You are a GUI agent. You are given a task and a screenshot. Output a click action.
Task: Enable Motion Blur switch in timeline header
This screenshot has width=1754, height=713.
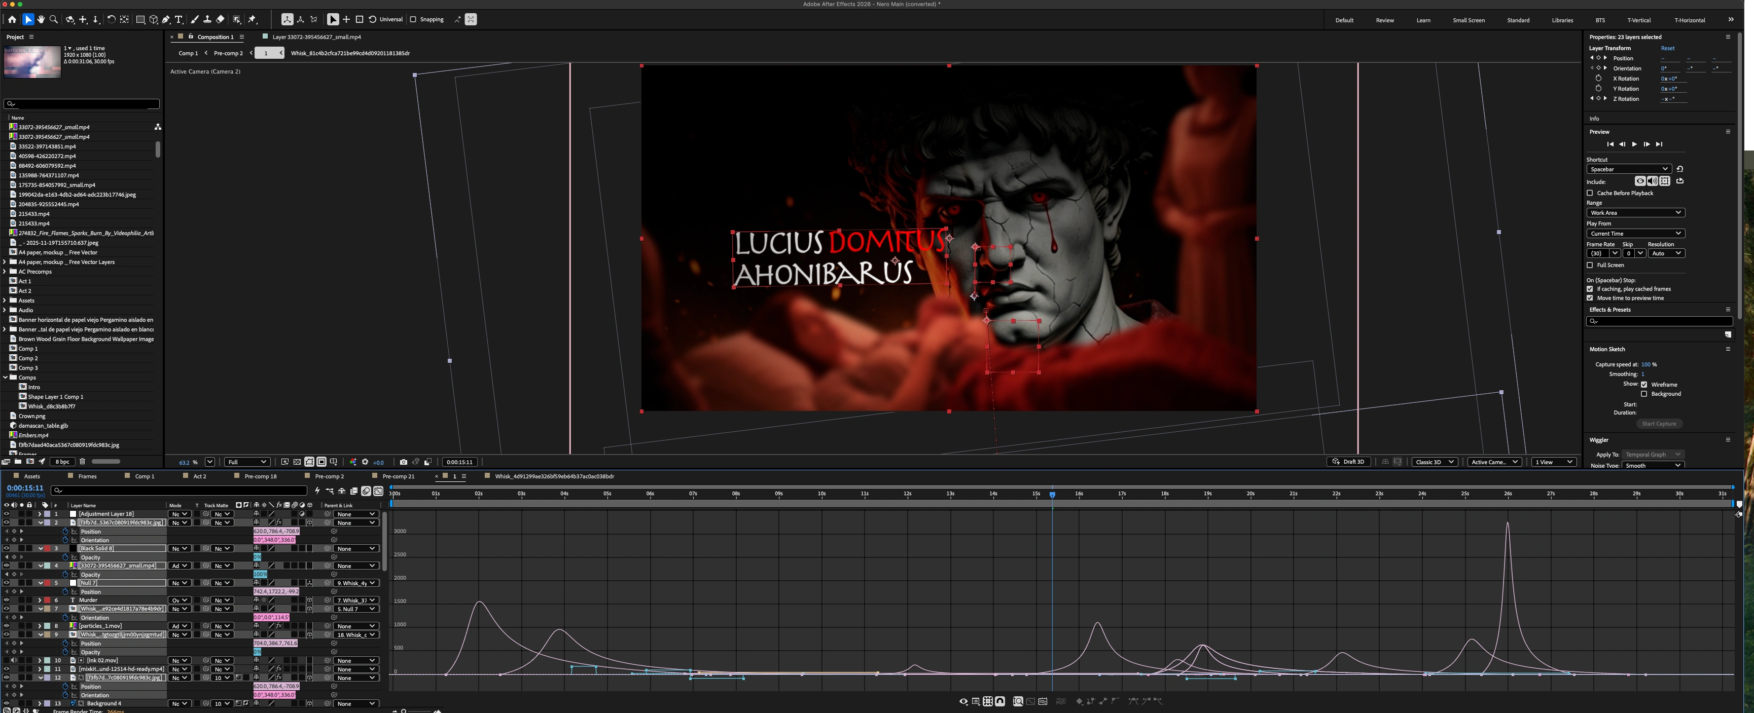[366, 491]
